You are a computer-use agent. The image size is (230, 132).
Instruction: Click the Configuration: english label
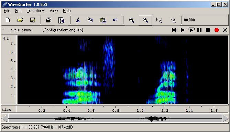(x=63, y=30)
